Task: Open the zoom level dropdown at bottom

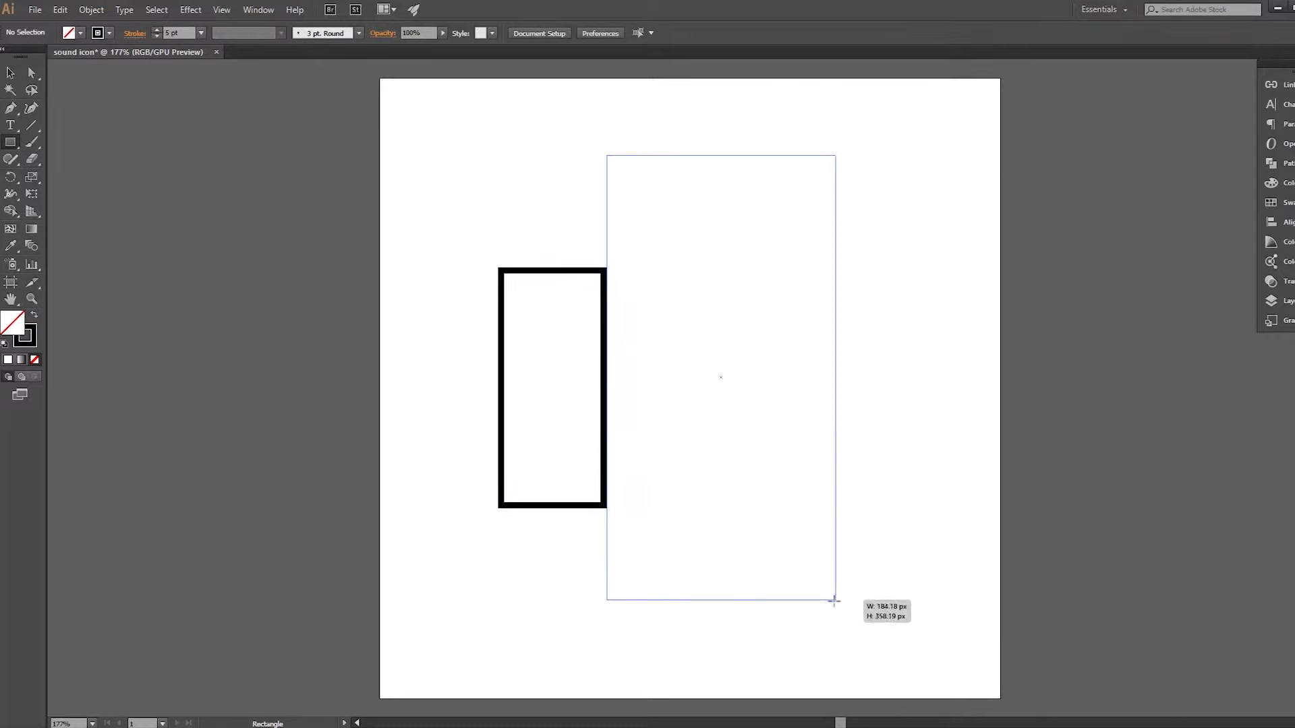Action: point(92,723)
